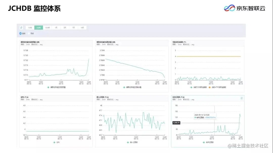Click the 京东智联云 logo
Viewport: 273px width, 153px height.
244,8
